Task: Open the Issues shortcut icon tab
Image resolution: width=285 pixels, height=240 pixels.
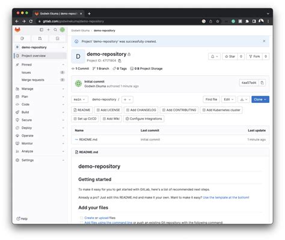Action: tap(22, 38)
